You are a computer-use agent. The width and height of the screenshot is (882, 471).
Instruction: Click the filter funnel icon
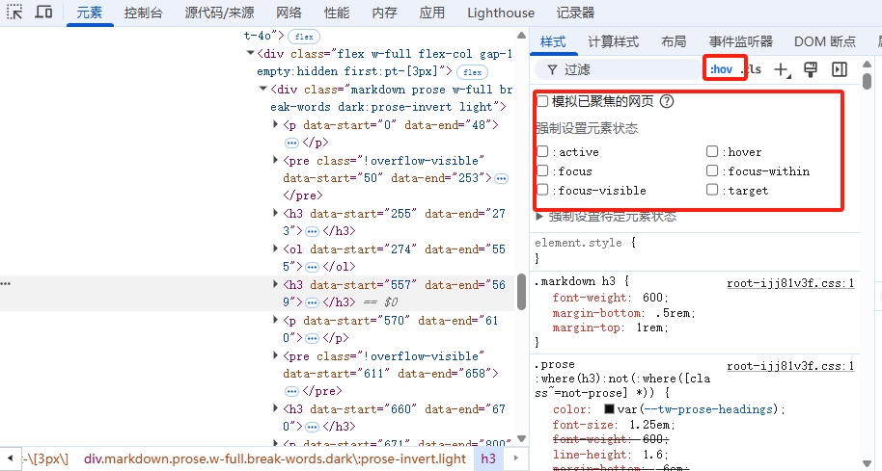pos(552,69)
